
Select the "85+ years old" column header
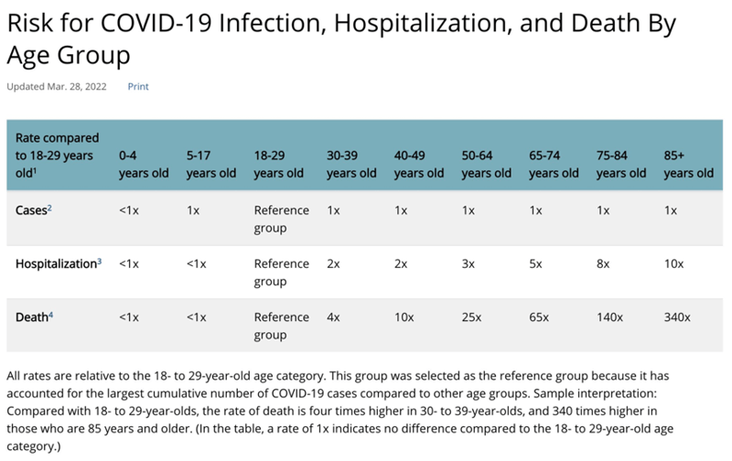(x=688, y=165)
